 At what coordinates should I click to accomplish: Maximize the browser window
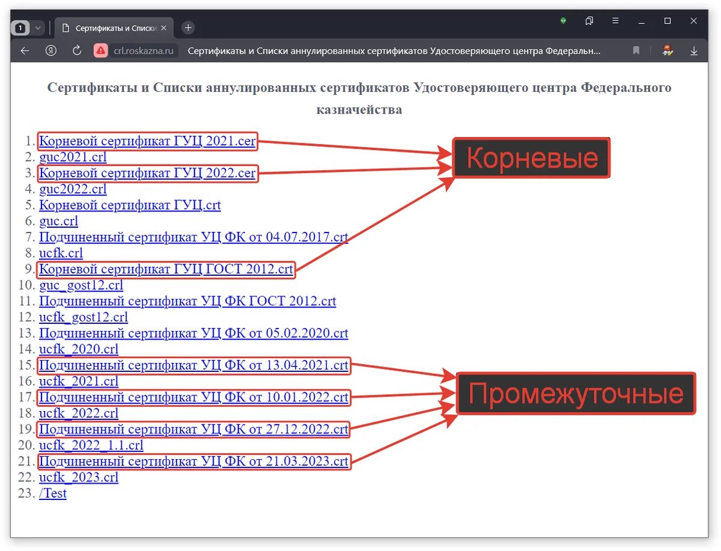click(668, 20)
